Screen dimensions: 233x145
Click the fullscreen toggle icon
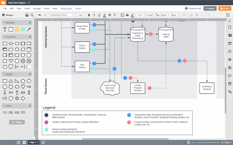point(228,15)
